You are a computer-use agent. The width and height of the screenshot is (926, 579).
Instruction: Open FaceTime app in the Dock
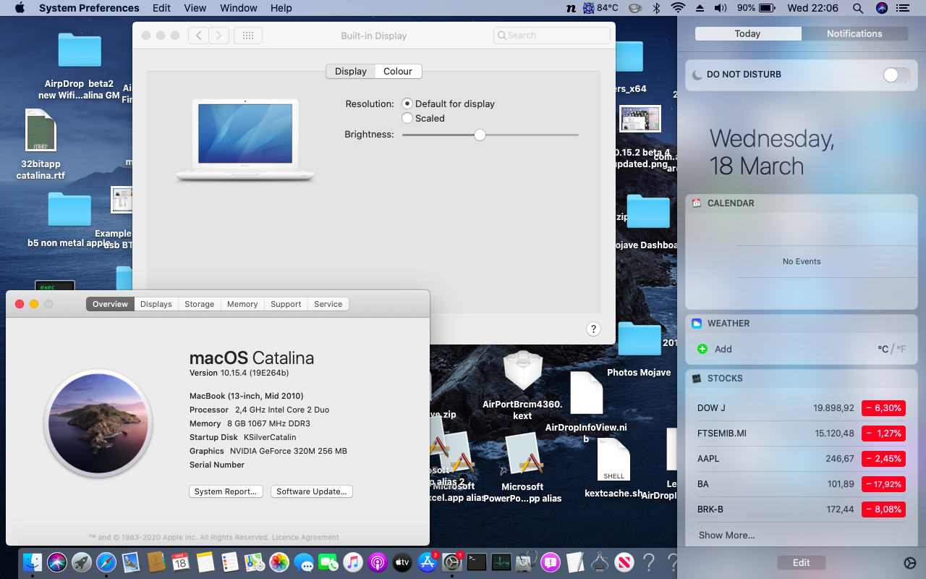[x=328, y=562]
